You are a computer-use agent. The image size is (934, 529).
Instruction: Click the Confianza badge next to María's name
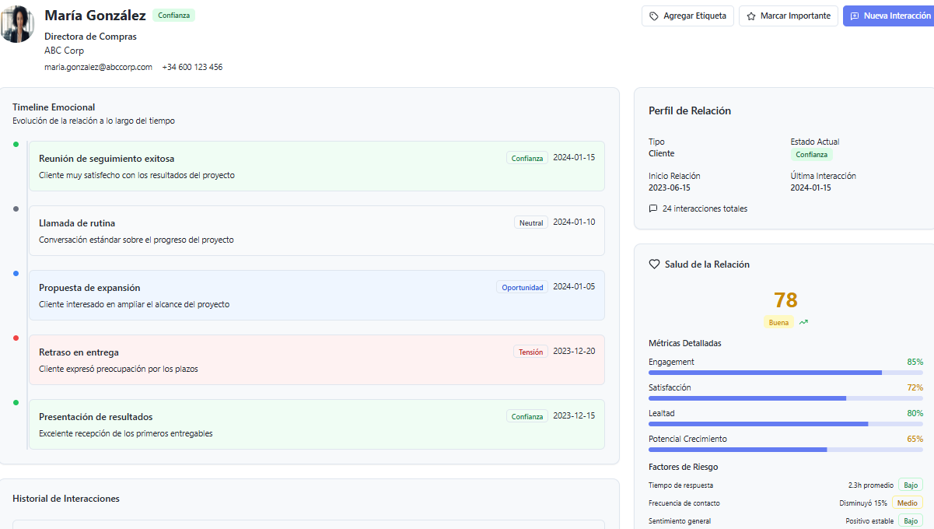(x=173, y=16)
